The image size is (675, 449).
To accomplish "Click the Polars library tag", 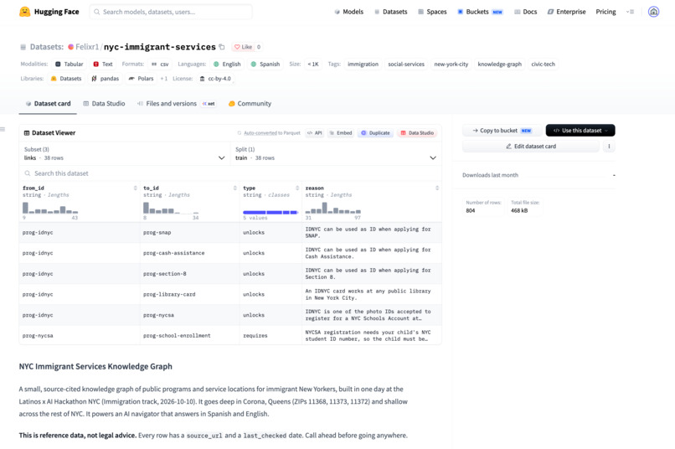I will pos(141,79).
